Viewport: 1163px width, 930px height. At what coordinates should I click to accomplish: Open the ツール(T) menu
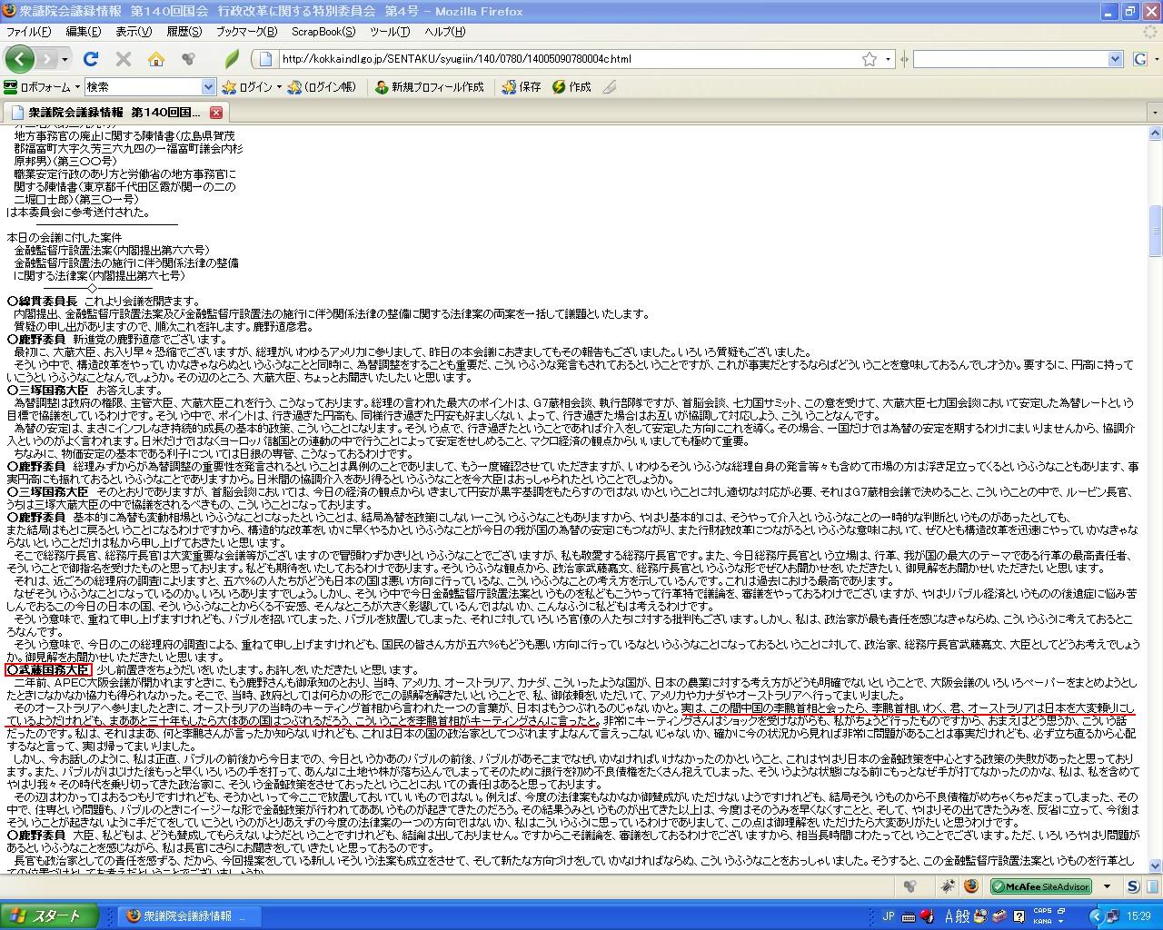[x=390, y=32]
